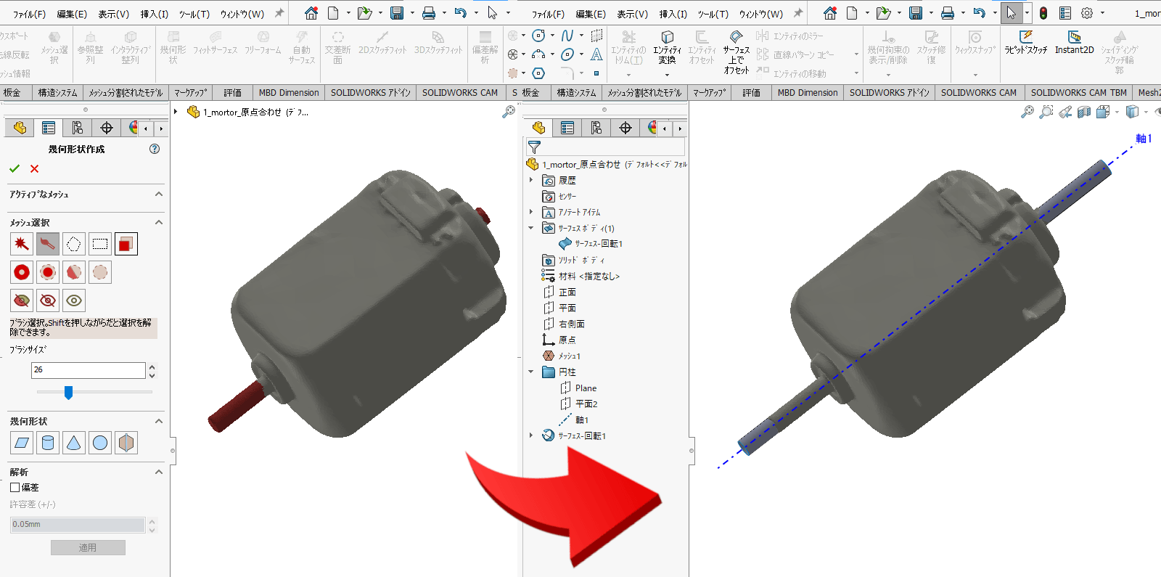Viewport: 1161px width, 577px height.
Task: Click the brush size value field
Action: click(x=88, y=370)
